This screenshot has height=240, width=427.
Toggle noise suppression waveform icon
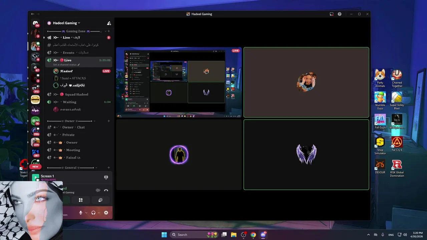click(98, 190)
